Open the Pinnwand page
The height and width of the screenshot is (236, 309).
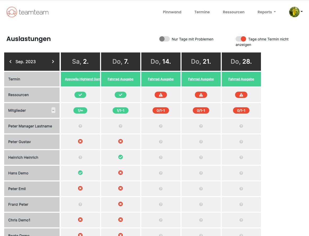tap(172, 12)
